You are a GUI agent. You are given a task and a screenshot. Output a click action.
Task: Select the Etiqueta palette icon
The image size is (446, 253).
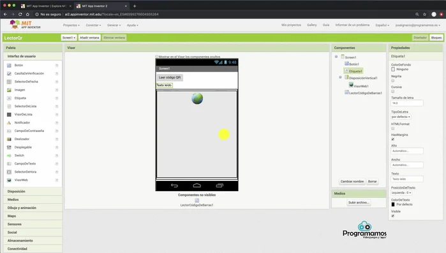[9, 98]
